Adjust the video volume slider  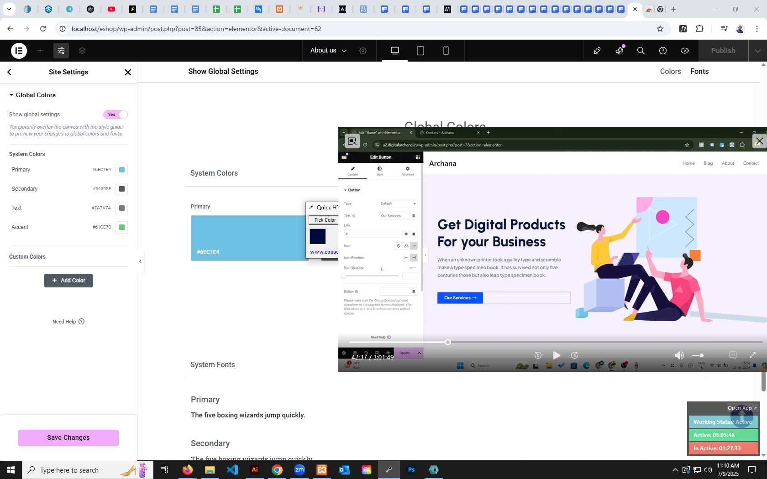[x=699, y=355]
